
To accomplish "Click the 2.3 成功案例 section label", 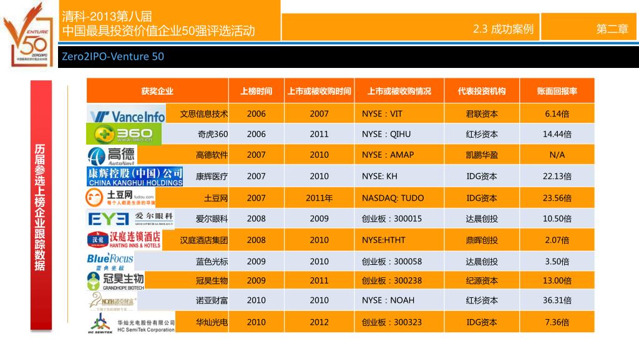I will pos(503,29).
